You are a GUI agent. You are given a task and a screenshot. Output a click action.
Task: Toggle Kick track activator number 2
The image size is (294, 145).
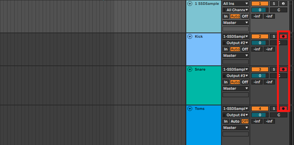click(260, 37)
